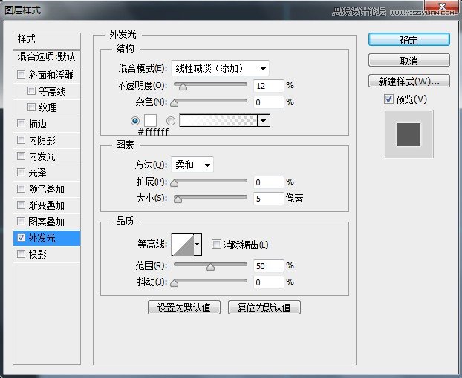Enable the 等高线 sub-style checkbox
462x378 pixels.
click(x=31, y=90)
